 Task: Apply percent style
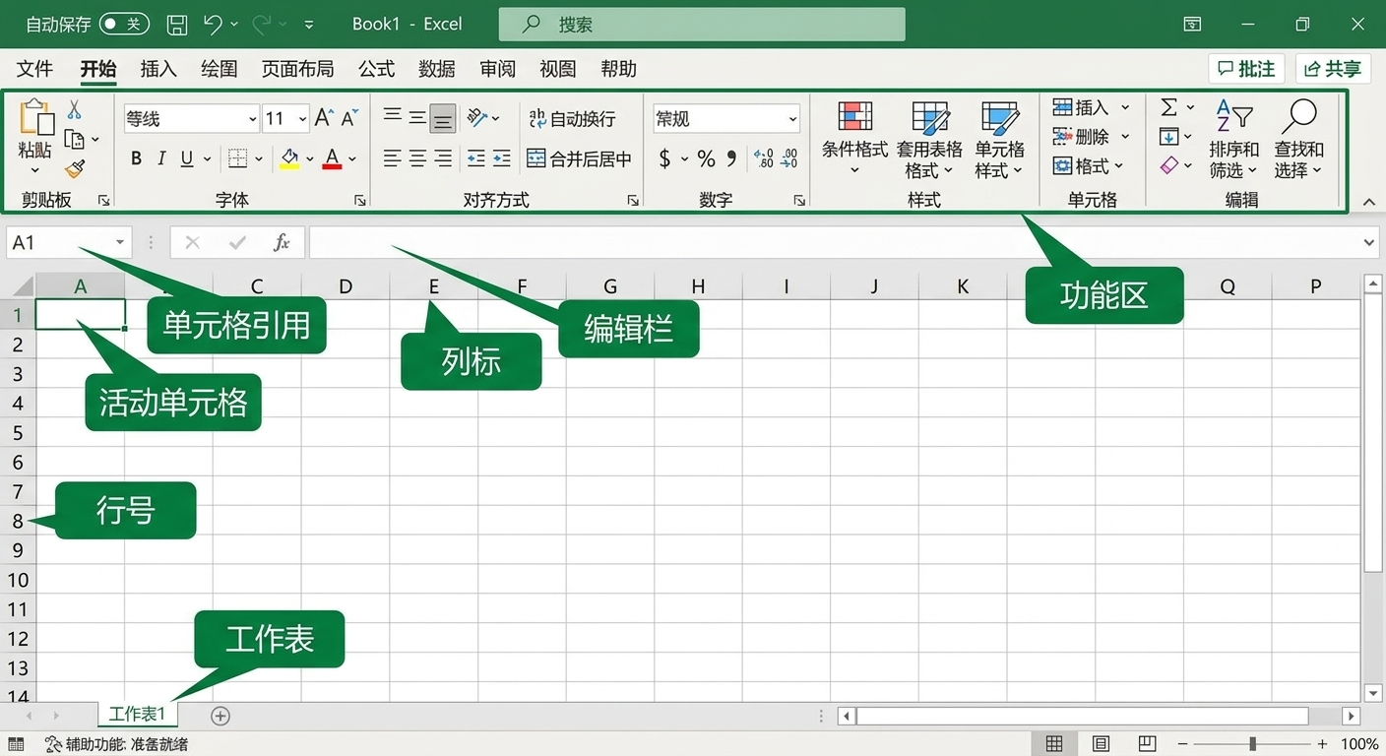[x=706, y=158]
